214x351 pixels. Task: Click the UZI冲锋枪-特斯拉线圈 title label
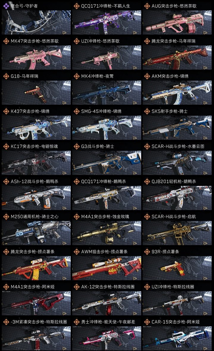(173, 287)
